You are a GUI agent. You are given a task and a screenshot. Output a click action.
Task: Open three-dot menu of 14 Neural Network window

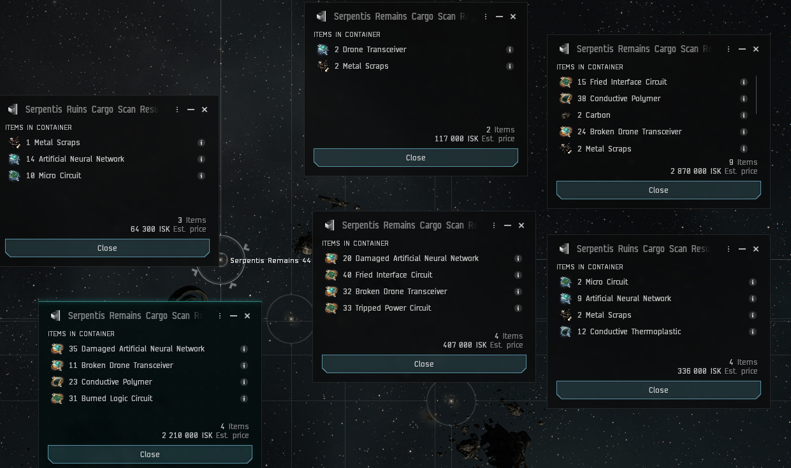pos(177,110)
